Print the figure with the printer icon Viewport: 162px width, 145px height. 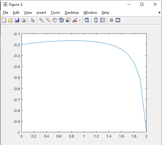click(x=24, y=20)
